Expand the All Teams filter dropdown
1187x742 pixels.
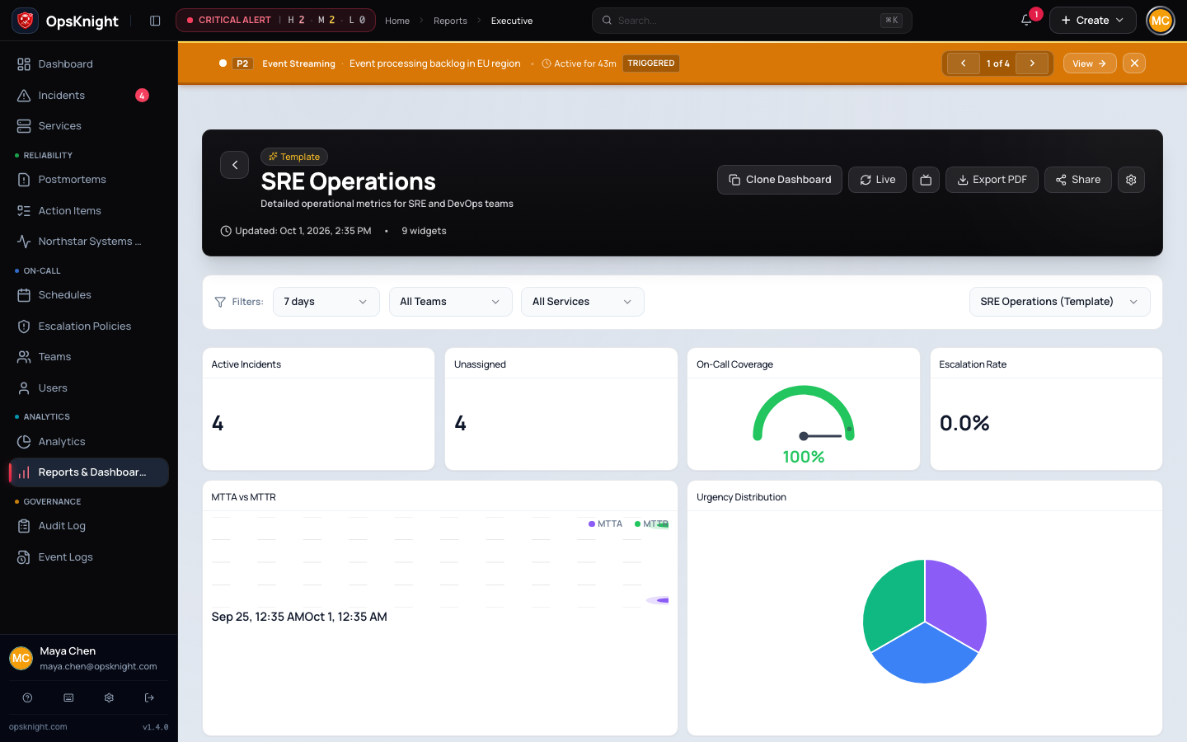point(450,302)
